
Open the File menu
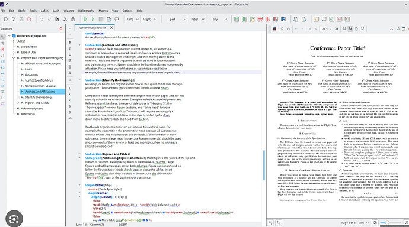tap(2, 11)
